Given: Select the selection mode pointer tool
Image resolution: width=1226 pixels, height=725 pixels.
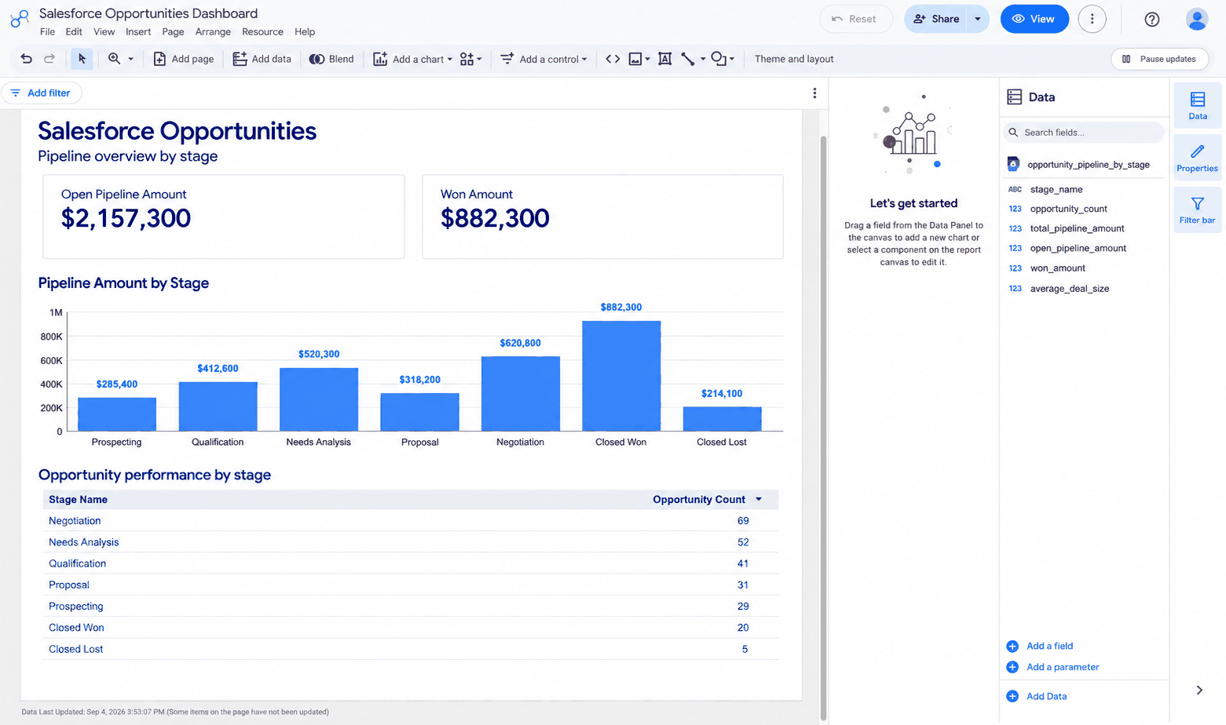Looking at the screenshot, I should click(x=82, y=59).
